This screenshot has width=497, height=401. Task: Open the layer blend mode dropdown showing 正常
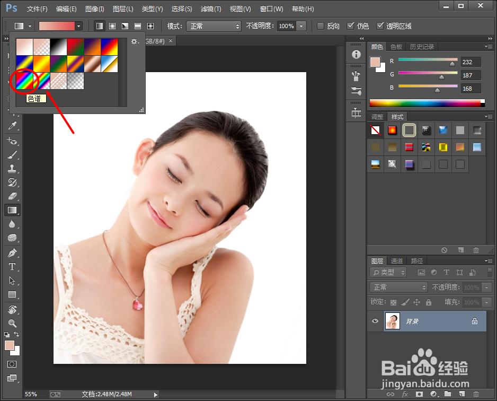click(397, 287)
